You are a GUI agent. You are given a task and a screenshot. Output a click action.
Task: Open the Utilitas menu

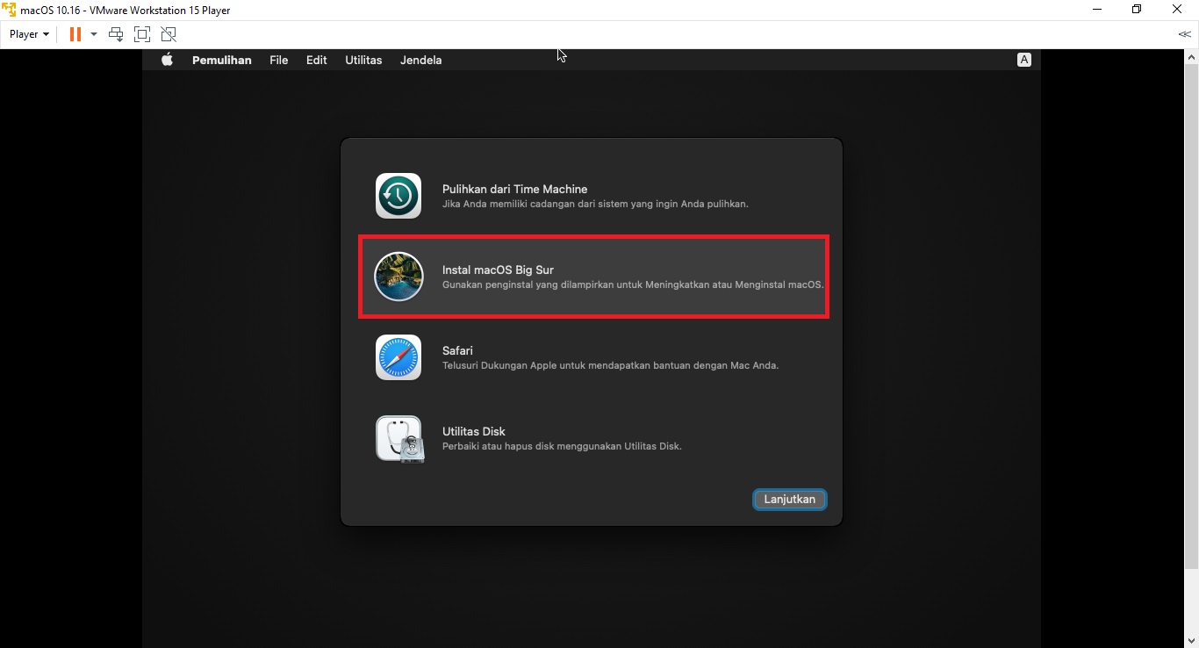tap(363, 60)
